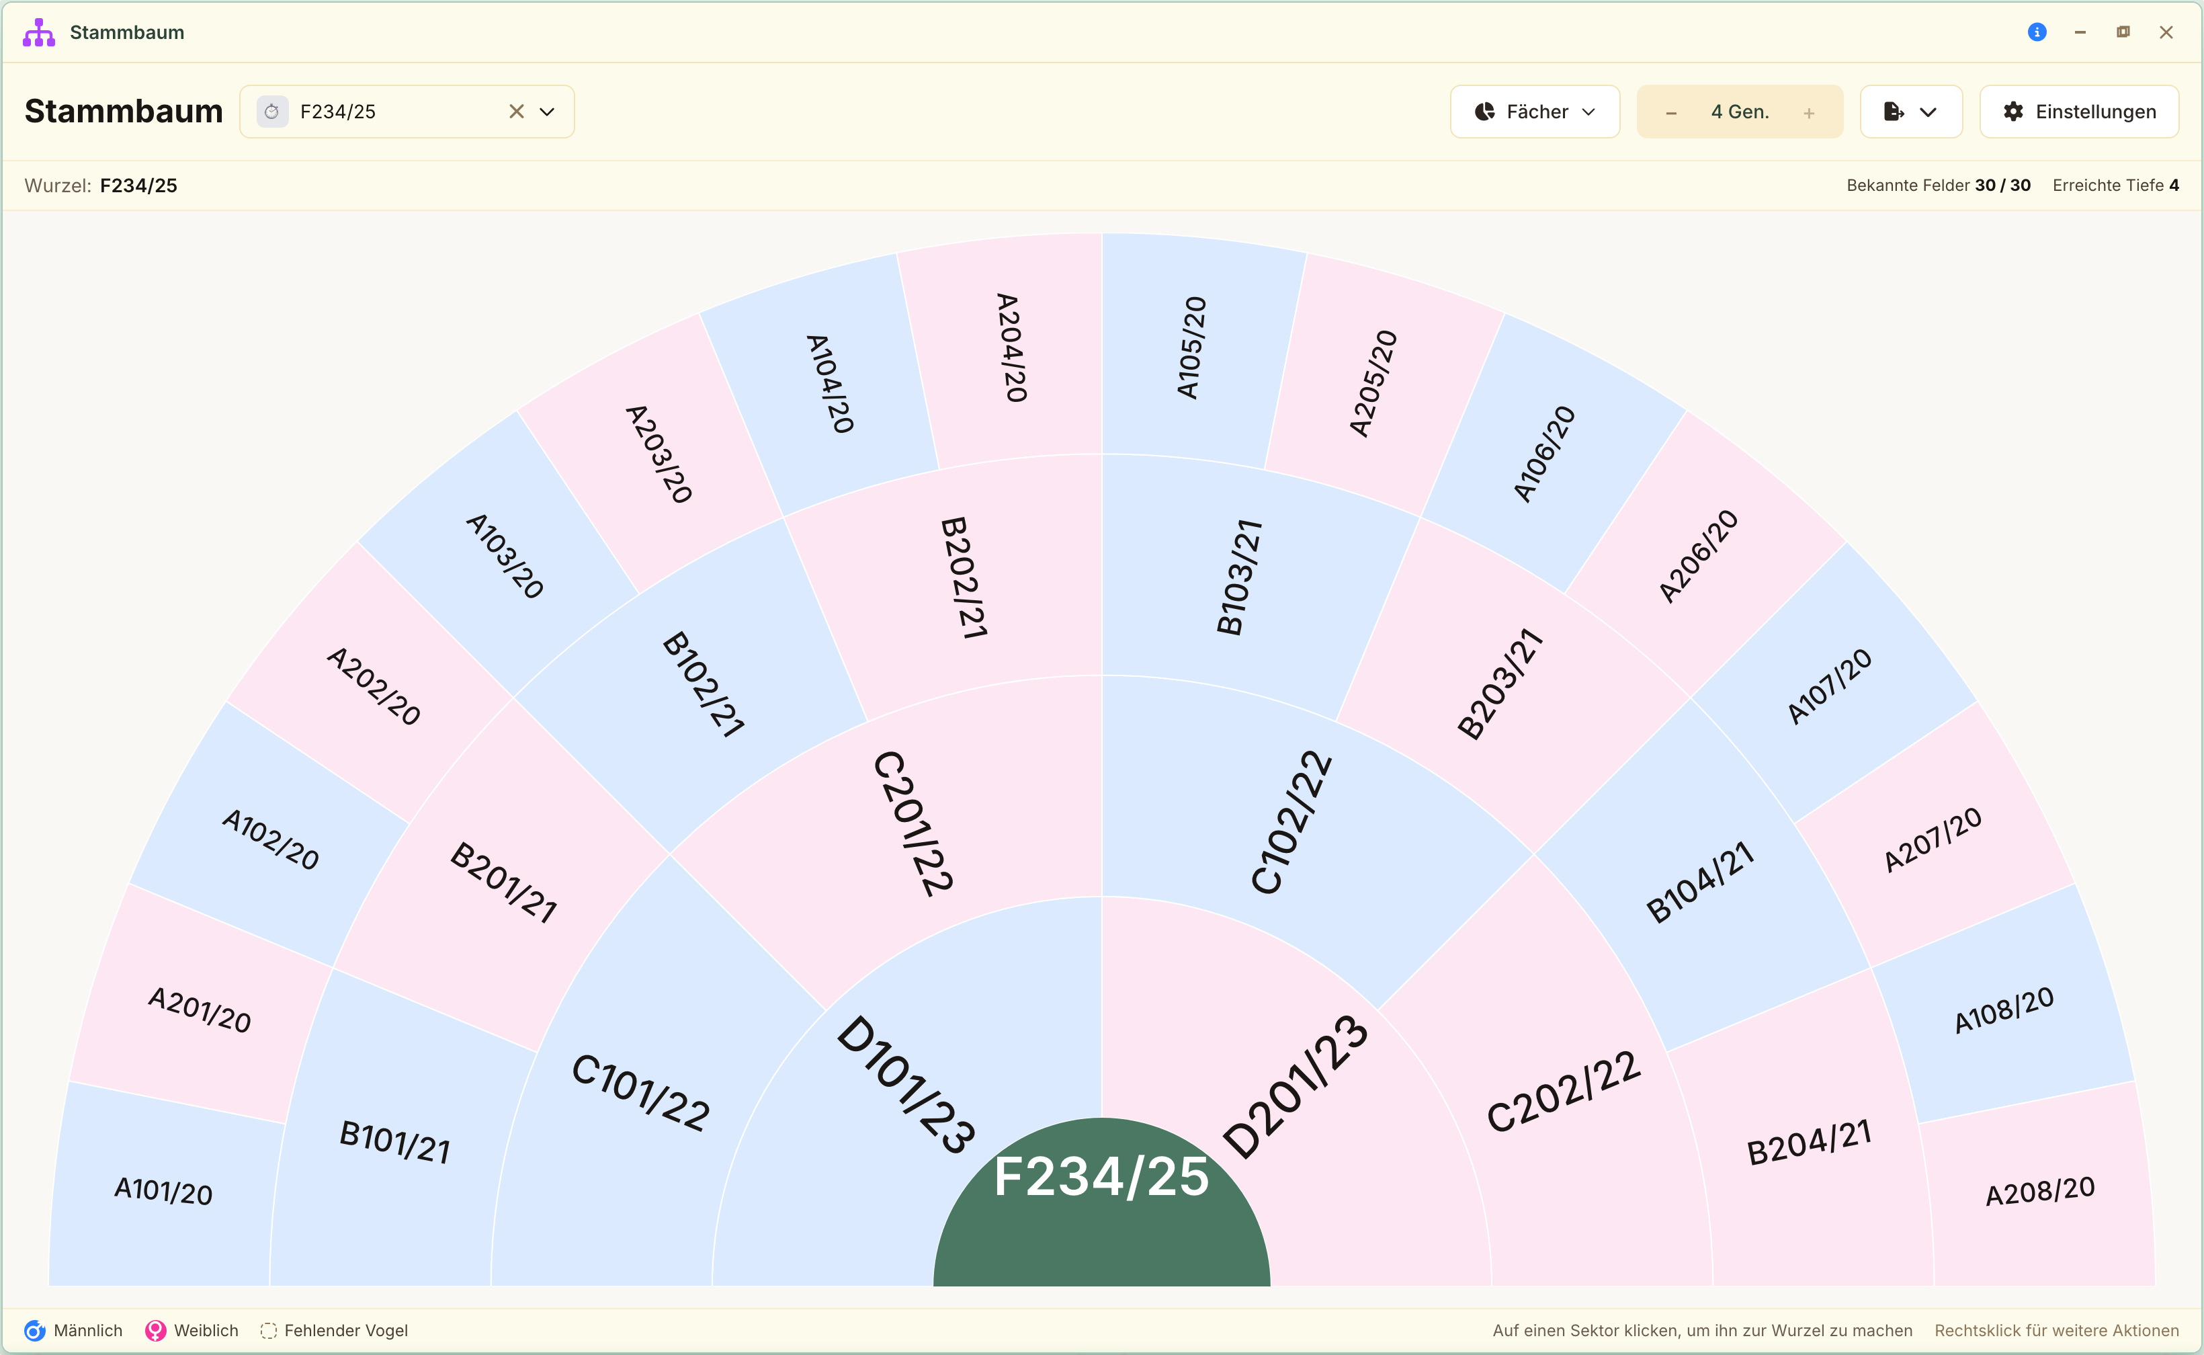Select the root sector F234/25
This screenshot has width=2204, height=1355.
(x=1101, y=1201)
